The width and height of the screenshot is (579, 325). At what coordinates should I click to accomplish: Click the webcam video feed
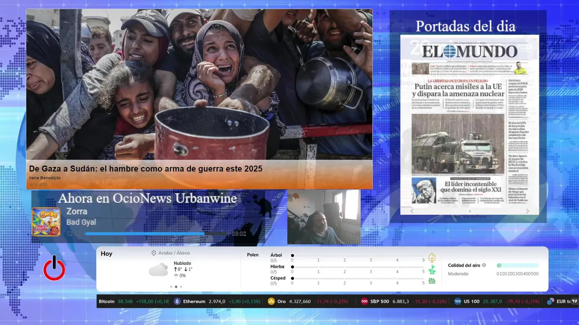point(323,217)
